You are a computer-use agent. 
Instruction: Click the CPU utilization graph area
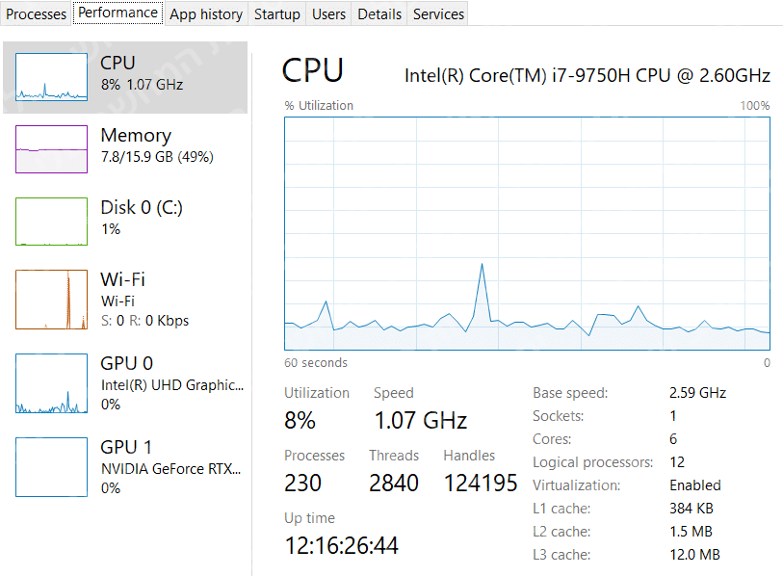coord(527,233)
